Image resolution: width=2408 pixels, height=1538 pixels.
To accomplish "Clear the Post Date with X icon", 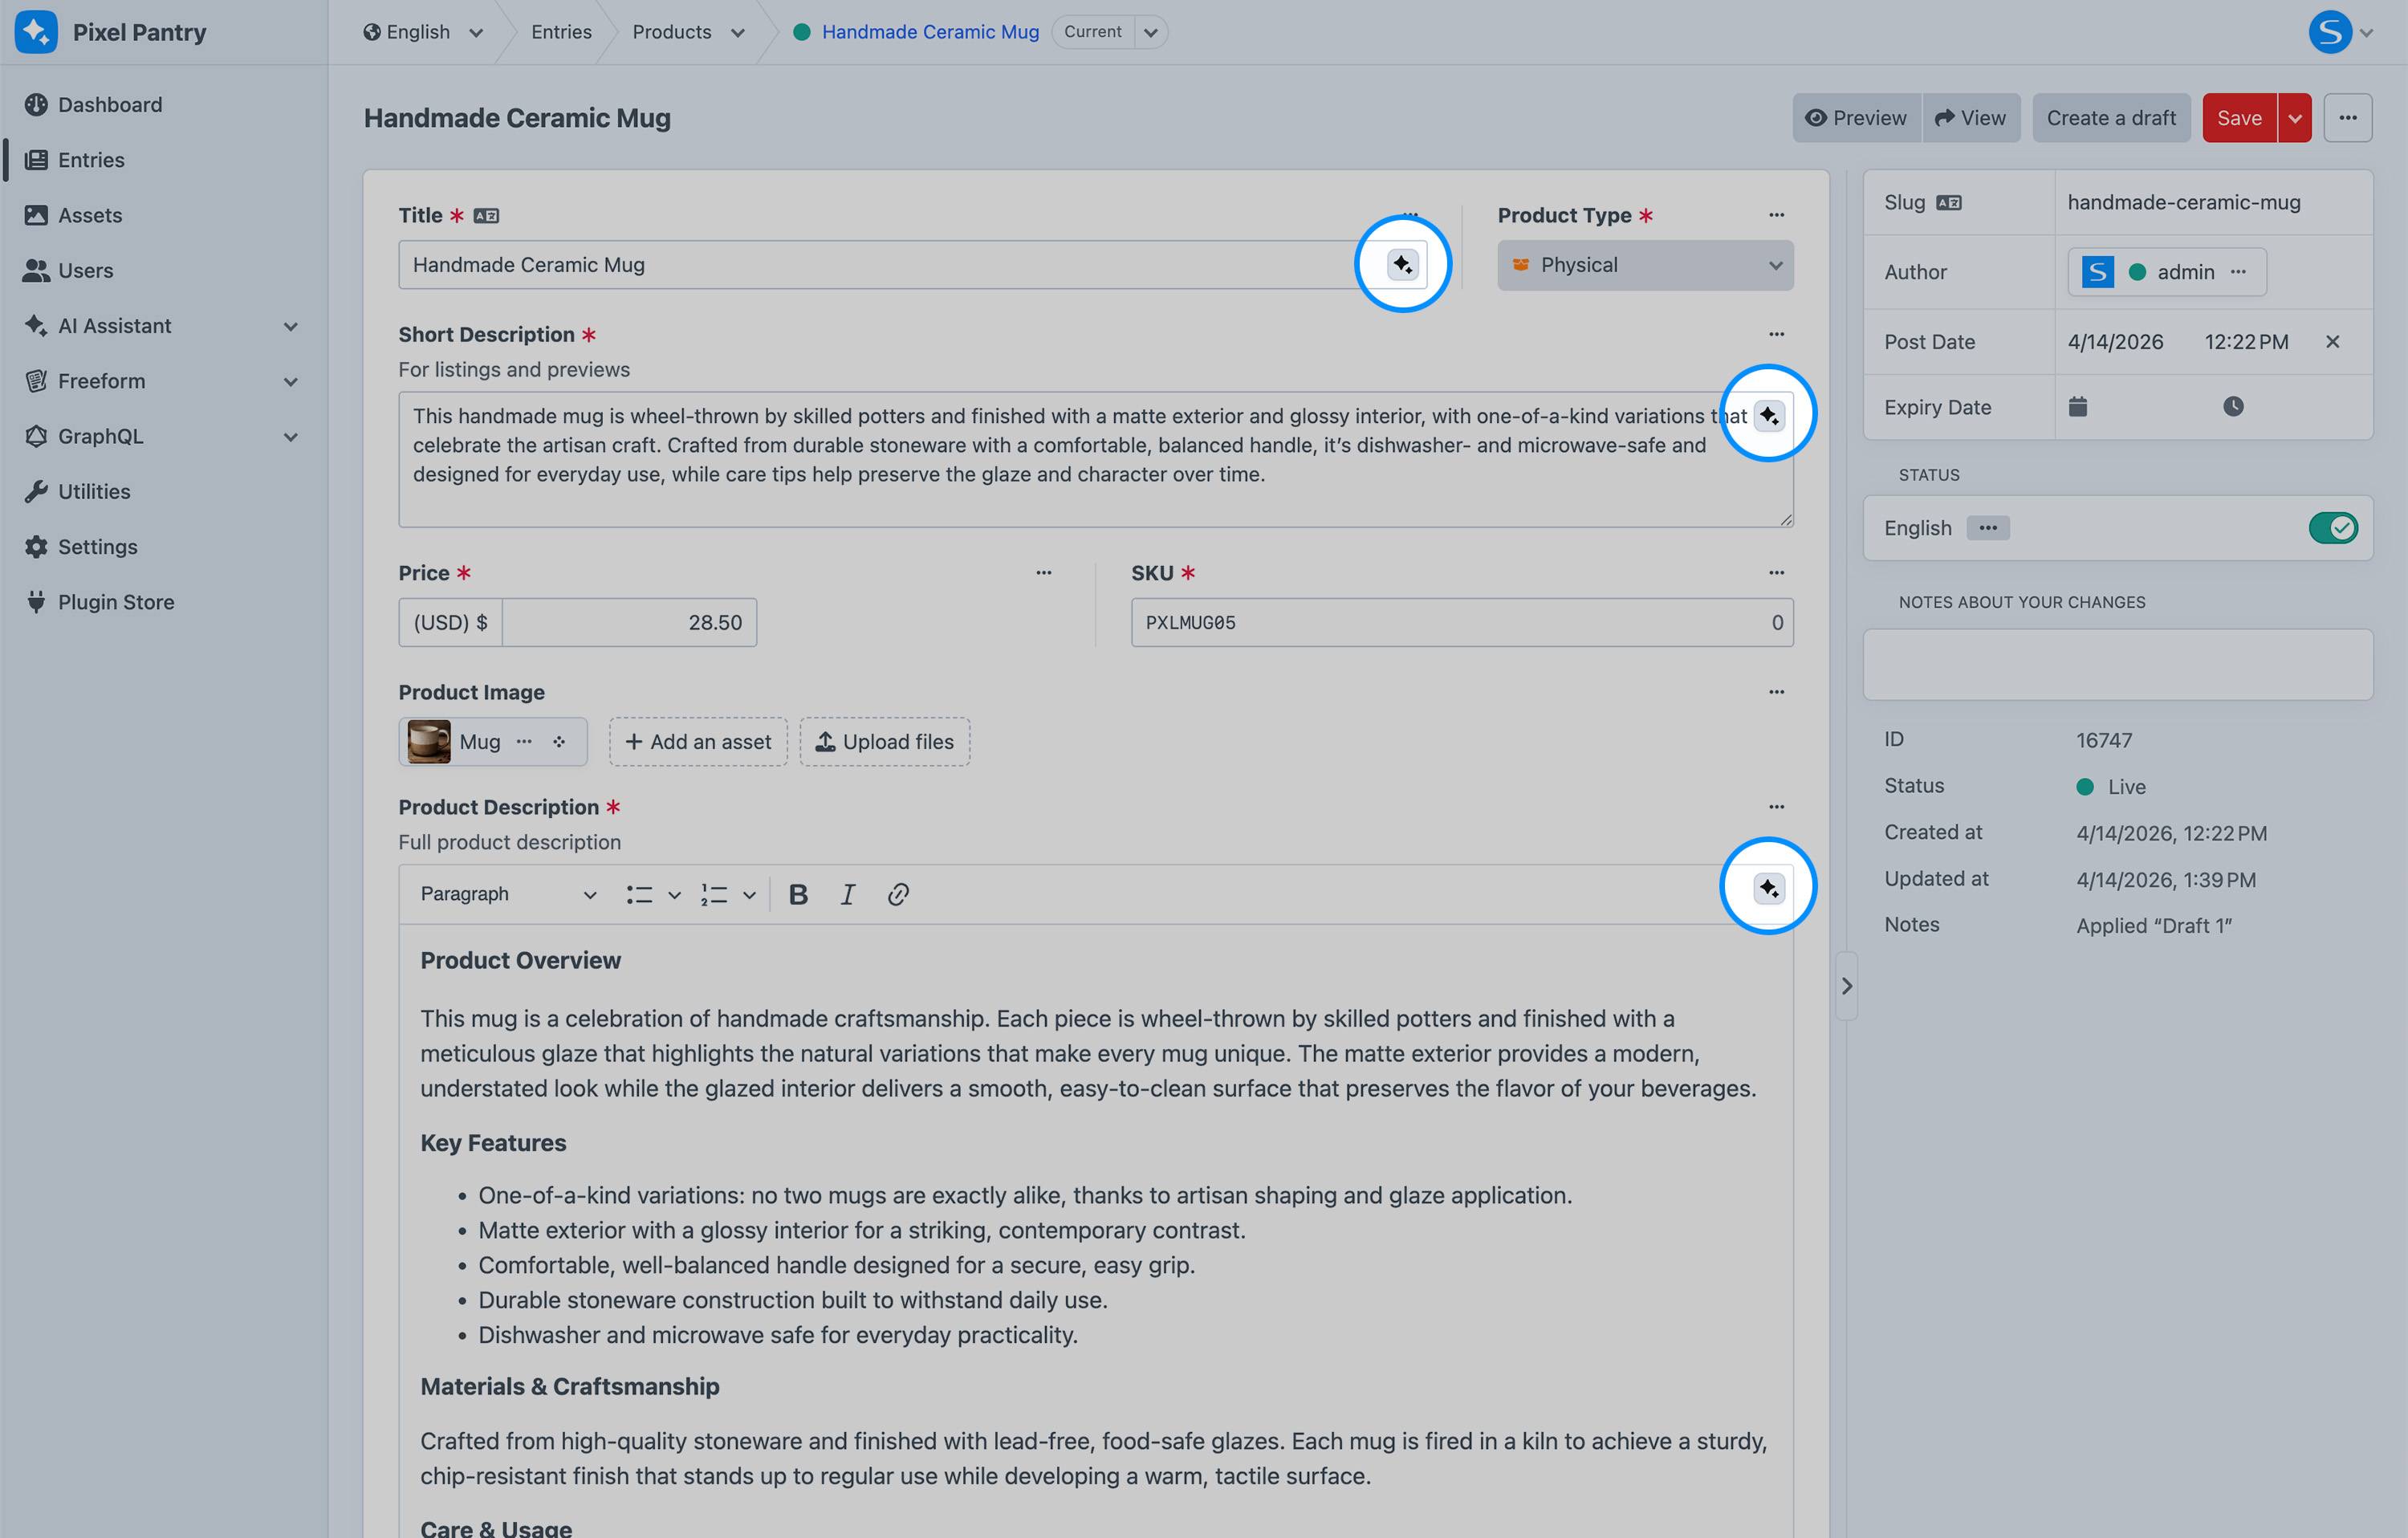I will (x=2332, y=342).
